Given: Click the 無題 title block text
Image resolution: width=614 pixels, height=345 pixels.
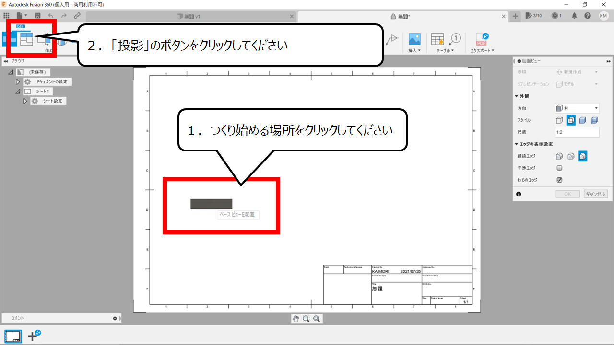Looking at the screenshot, I should coord(377,289).
